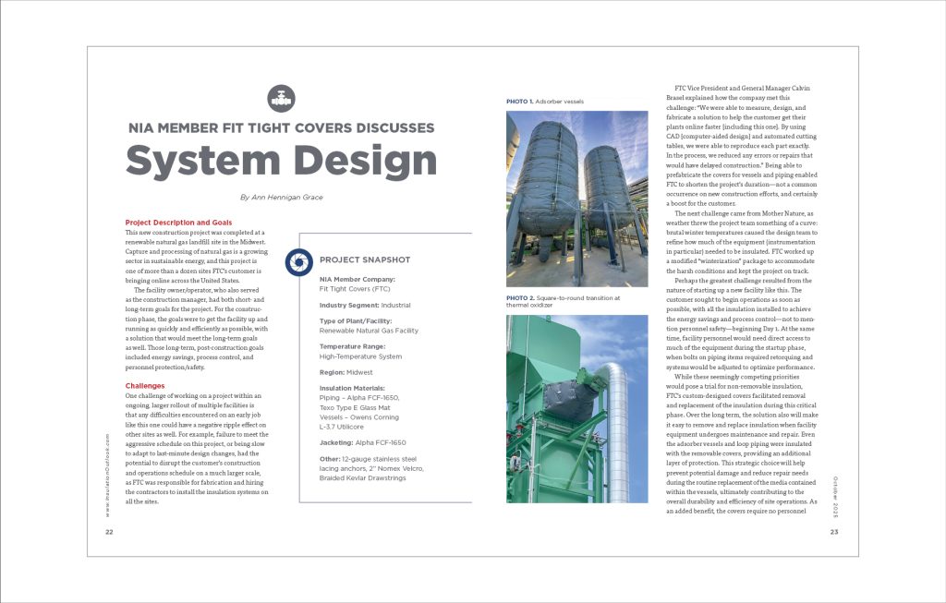The image size is (946, 603).
Task: Click page number 23 at bottom right
Action: [x=834, y=533]
